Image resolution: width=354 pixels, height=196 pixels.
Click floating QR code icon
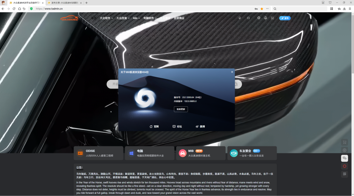tap(345, 174)
